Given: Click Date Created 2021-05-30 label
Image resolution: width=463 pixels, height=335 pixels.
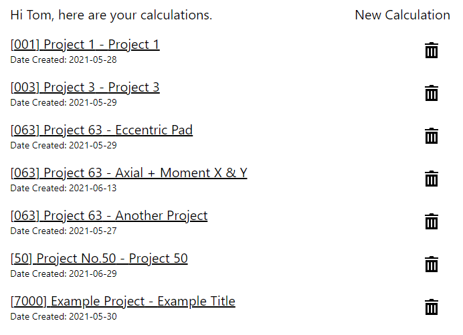Looking at the screenshot, I should click(64, 316).
